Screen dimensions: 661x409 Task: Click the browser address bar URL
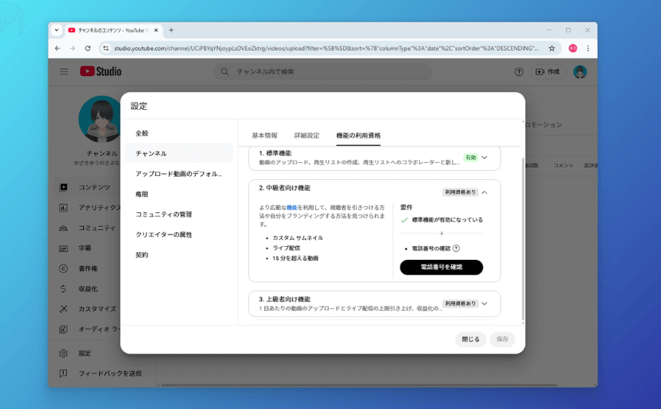click(x=326, y=48)
